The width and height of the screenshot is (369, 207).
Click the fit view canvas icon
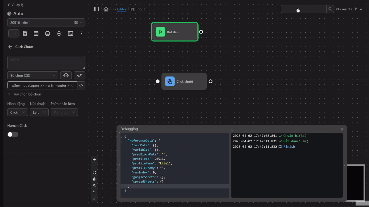pyautogui.click(x=94, y=172)
